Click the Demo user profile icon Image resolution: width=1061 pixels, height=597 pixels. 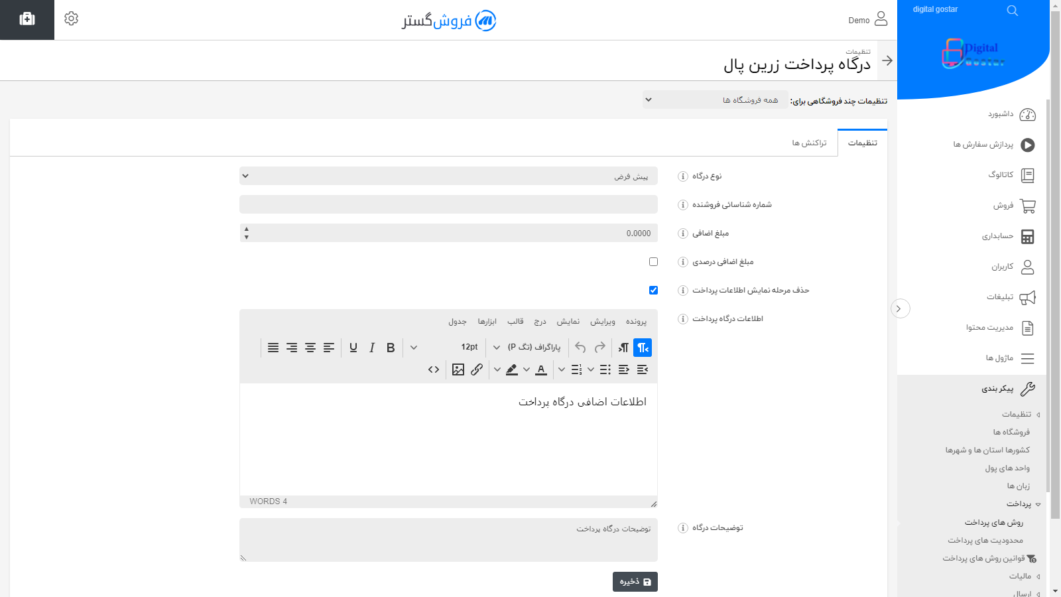[881, 19]
